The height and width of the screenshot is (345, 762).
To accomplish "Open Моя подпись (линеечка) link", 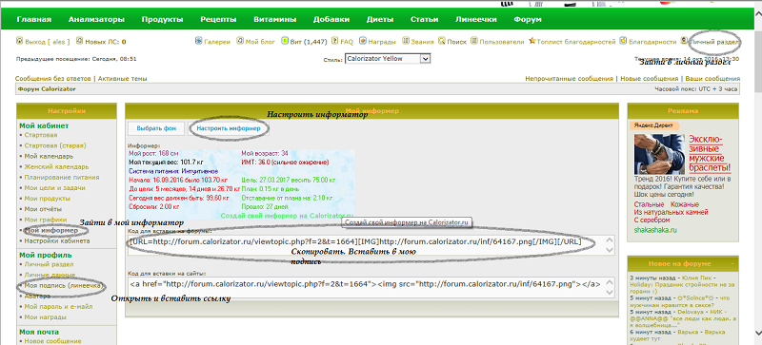I will point(63,286).
